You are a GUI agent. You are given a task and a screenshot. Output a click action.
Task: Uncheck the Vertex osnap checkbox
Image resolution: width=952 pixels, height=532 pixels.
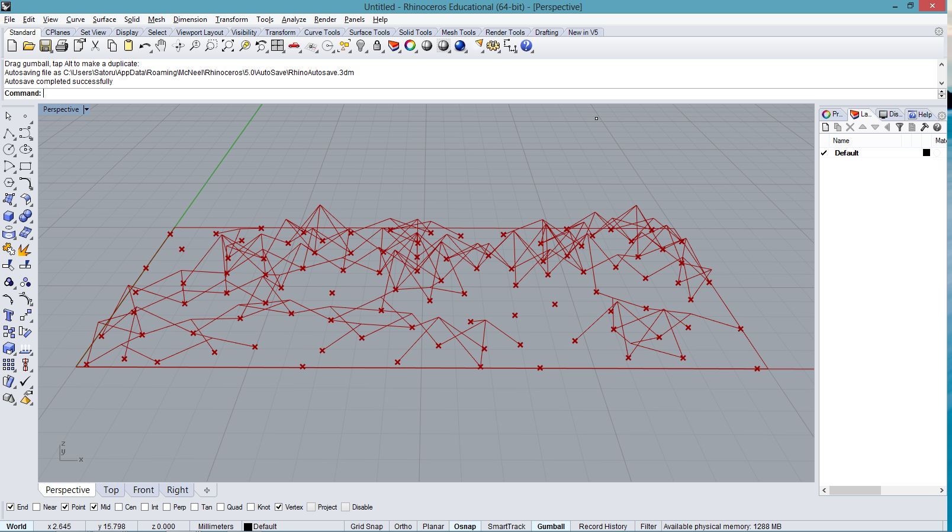click(x=279, y=507)
